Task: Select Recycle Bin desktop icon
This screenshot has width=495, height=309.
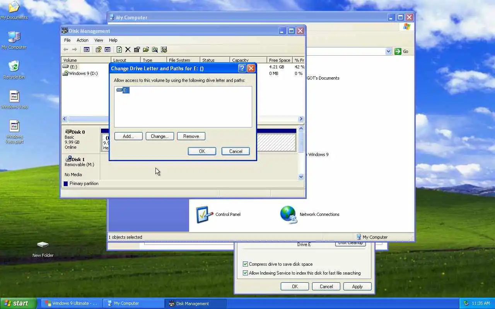Action: [14, 70]
